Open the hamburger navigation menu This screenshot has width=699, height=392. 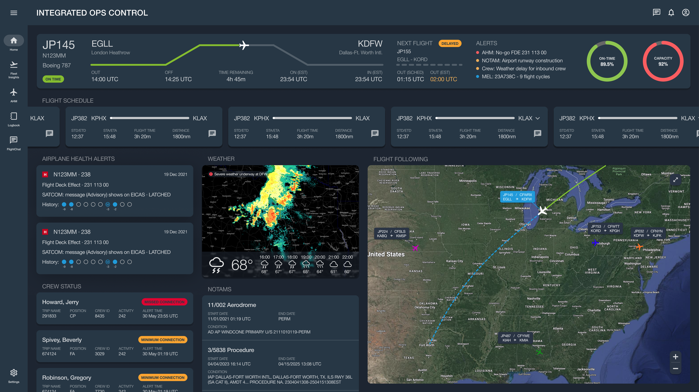pos(14,13)
